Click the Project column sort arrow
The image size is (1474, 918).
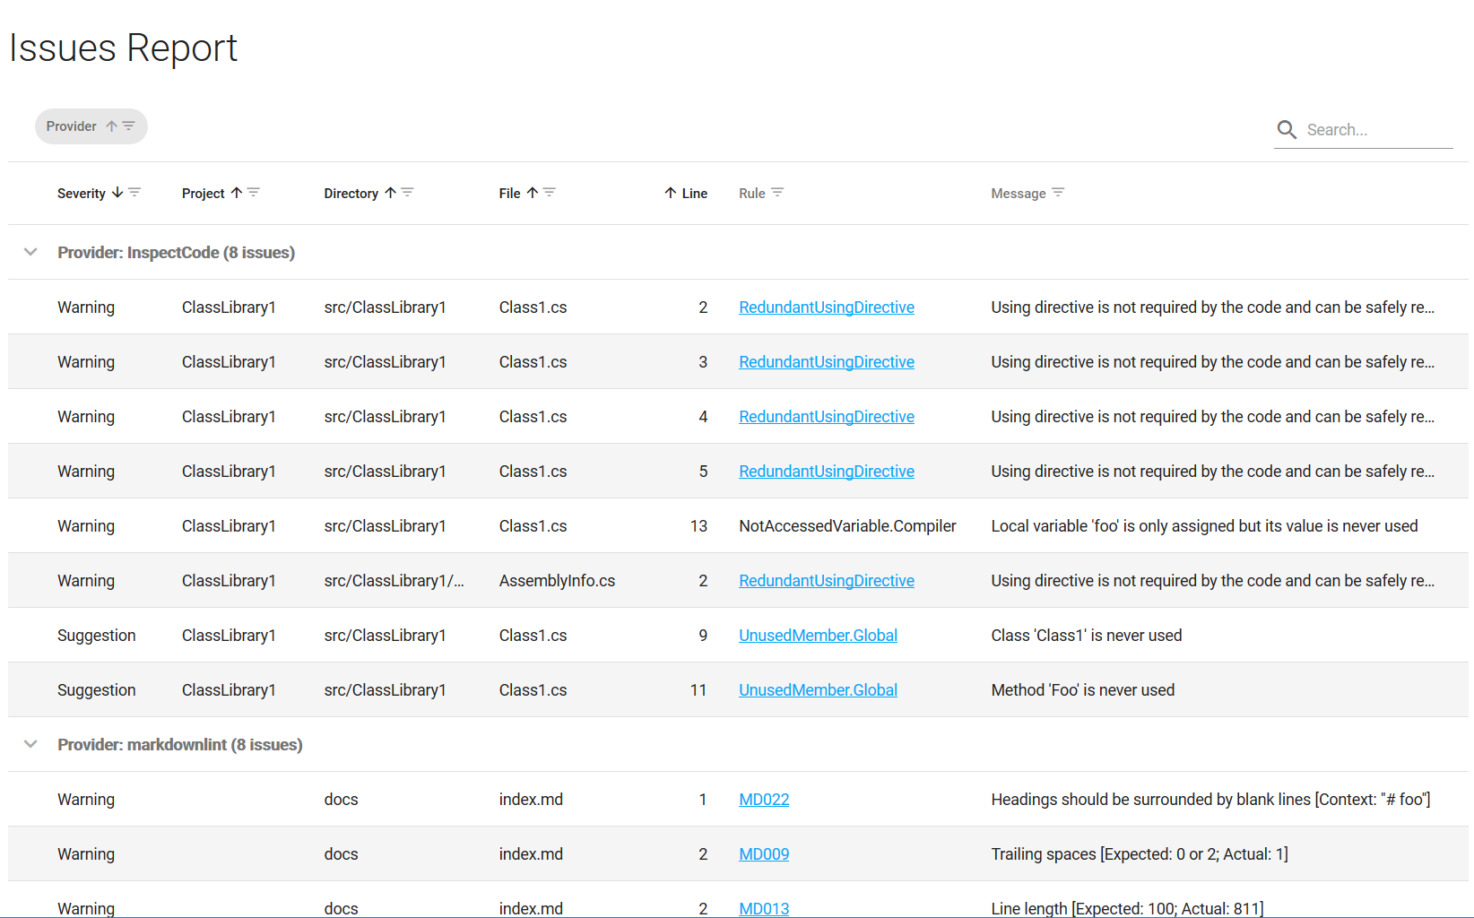tap(237, 193)
